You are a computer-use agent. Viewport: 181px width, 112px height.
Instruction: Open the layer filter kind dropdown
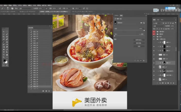(157, 23)
